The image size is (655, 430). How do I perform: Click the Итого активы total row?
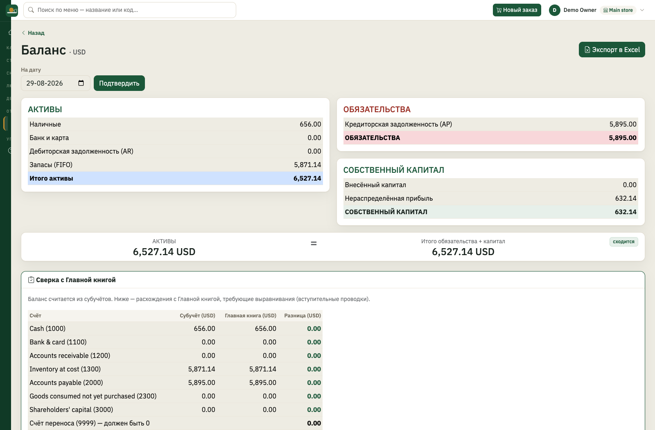(175, 178)
